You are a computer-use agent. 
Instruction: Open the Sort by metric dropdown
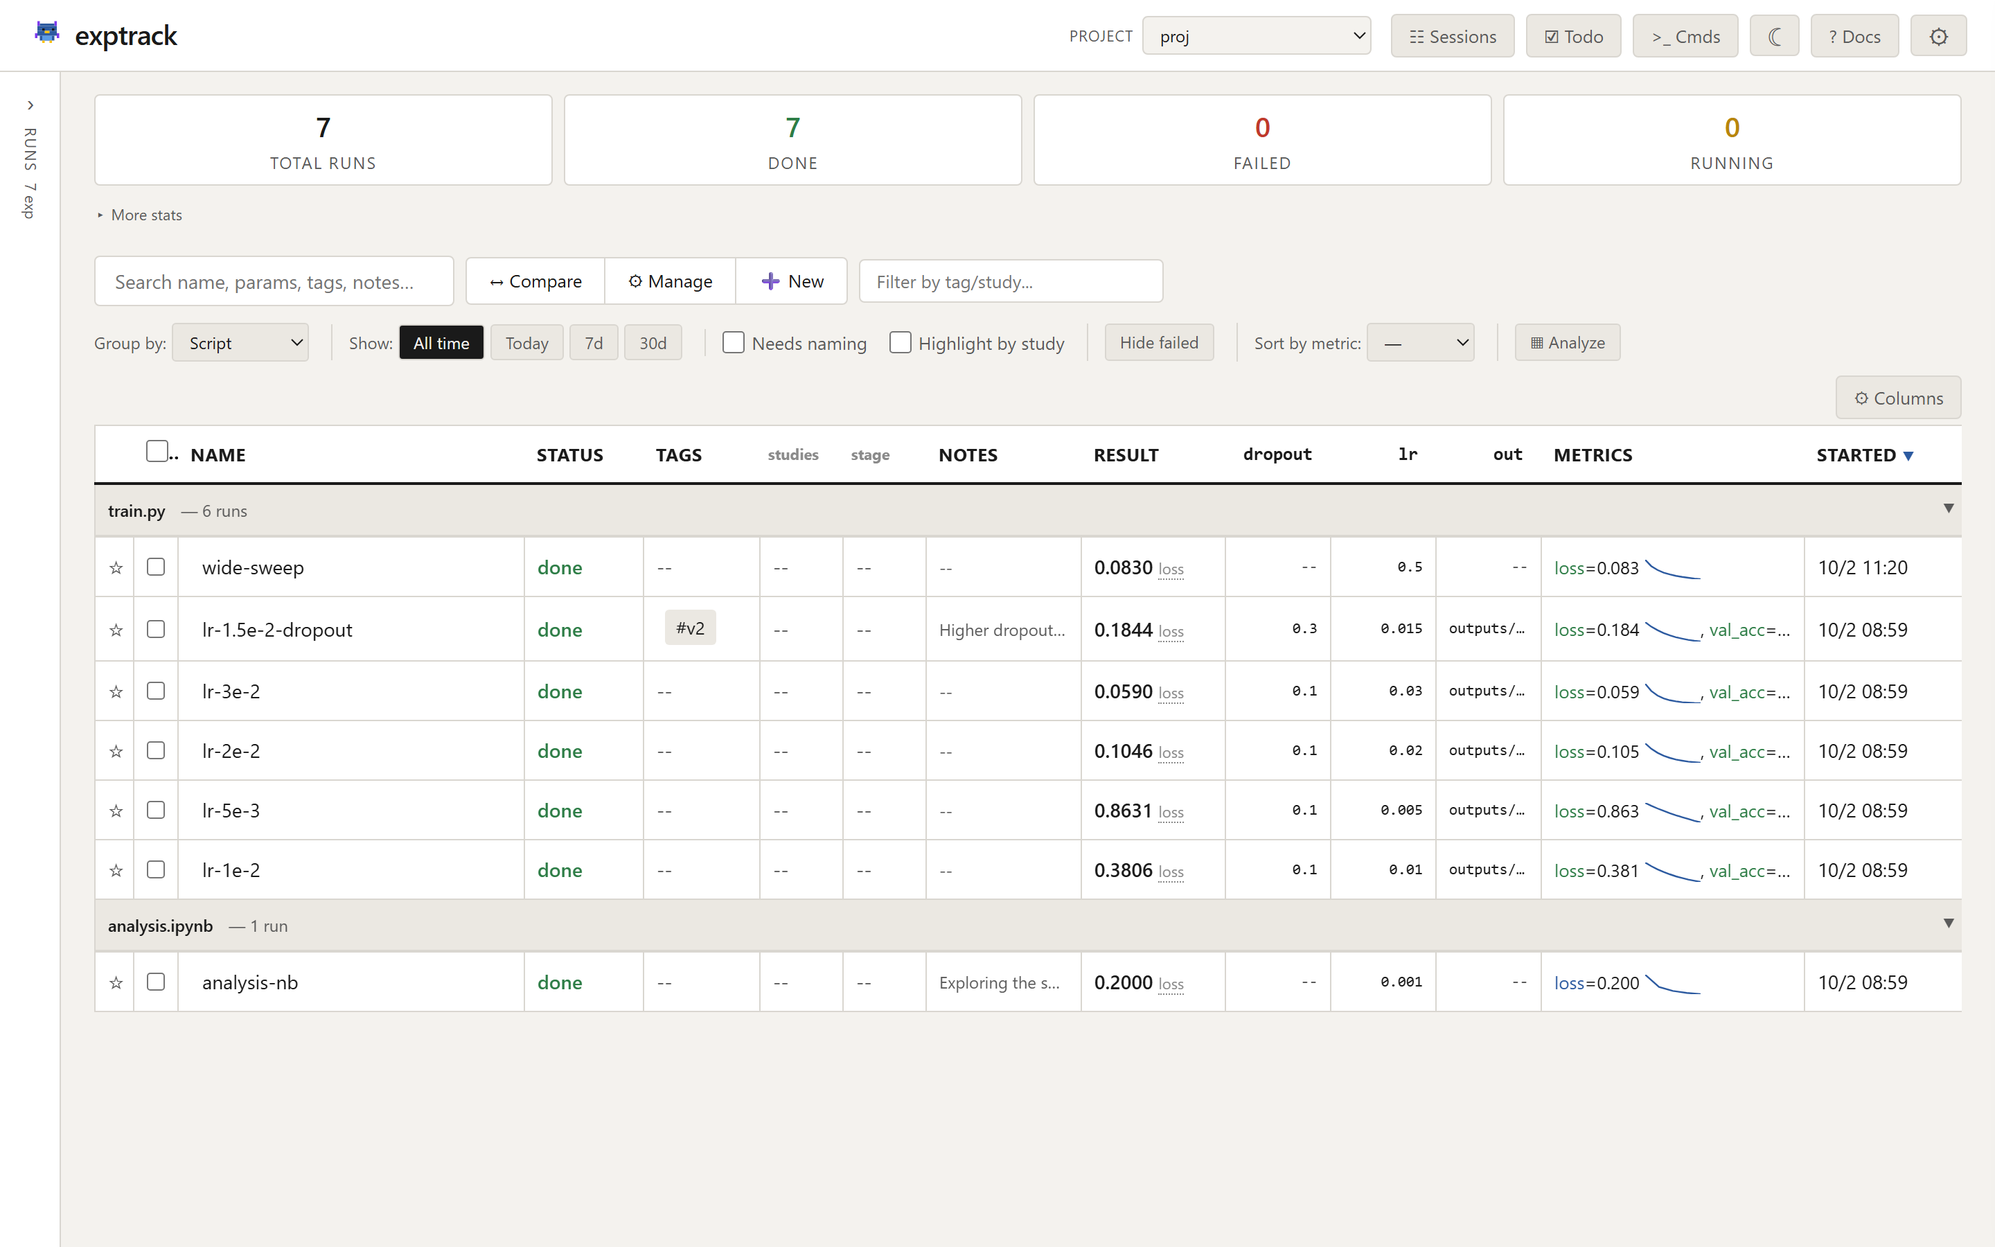point(1421,342)
